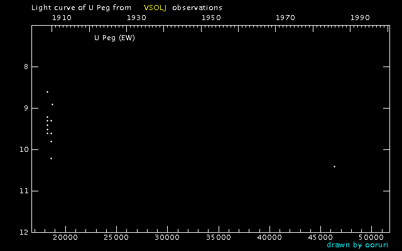Click the faintest early data point near 10.2

tap(51, 158)
